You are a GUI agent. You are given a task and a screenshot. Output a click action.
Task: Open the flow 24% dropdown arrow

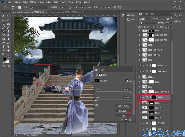[x=86, y=7]
